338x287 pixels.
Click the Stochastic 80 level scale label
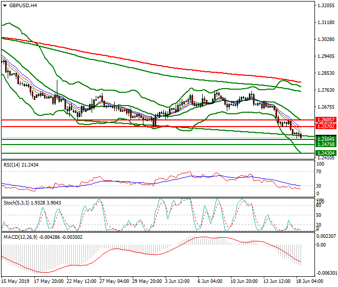[319, 206]
